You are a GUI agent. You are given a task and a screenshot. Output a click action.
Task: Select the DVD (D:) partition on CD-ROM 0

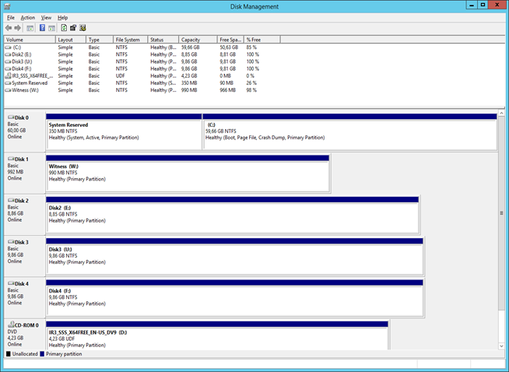tap(217, 335)
